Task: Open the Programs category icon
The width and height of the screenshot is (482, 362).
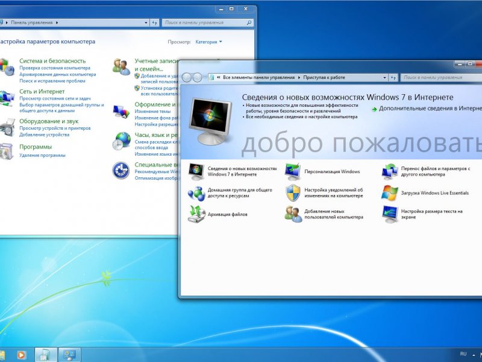Action: point(7,151)
